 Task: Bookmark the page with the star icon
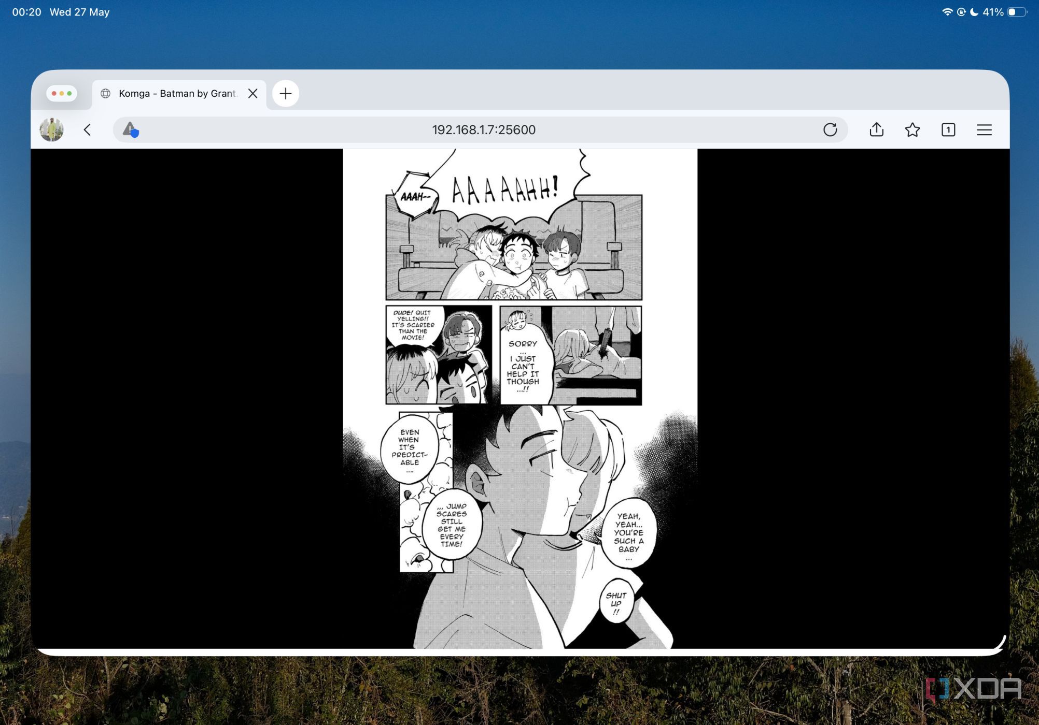912,129
